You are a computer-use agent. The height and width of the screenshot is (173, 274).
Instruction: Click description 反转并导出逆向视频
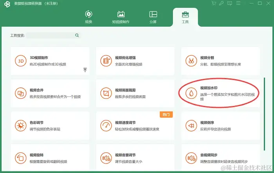(x=215, y=129)
